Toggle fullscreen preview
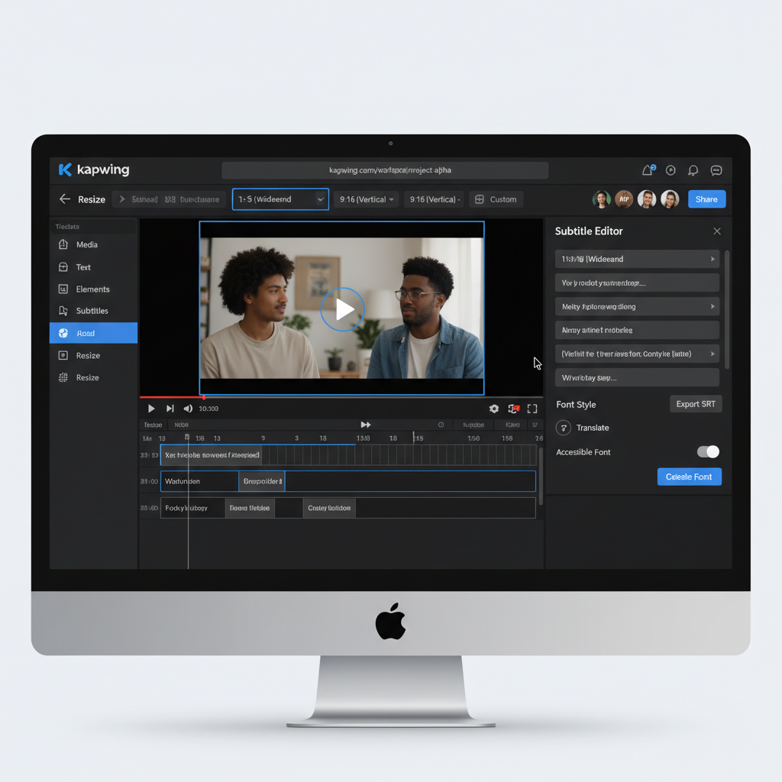The width and height of the screenshot is (782, 782). click(x=532, y=409)
